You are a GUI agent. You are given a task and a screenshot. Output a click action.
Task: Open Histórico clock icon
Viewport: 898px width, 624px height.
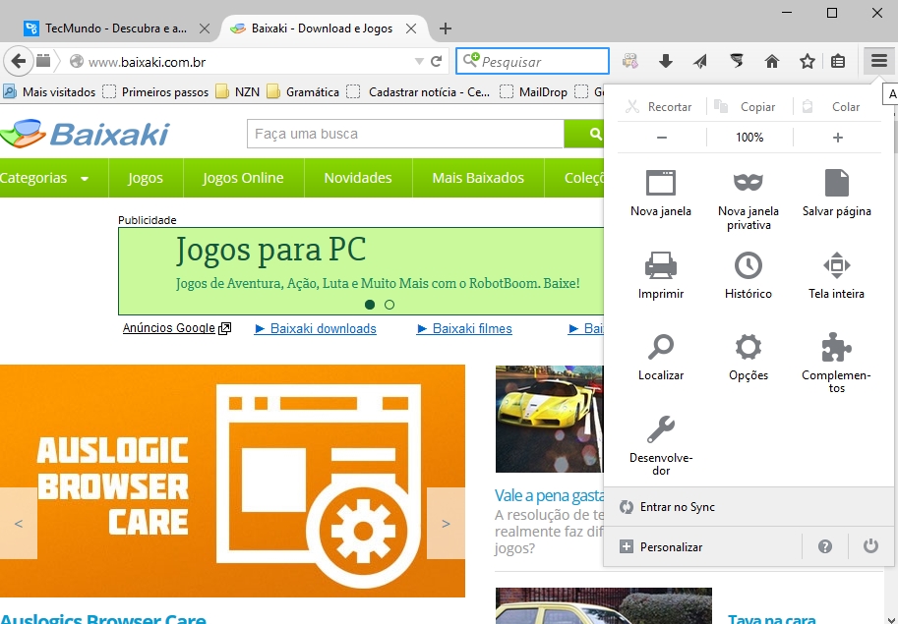coord(748,275)
